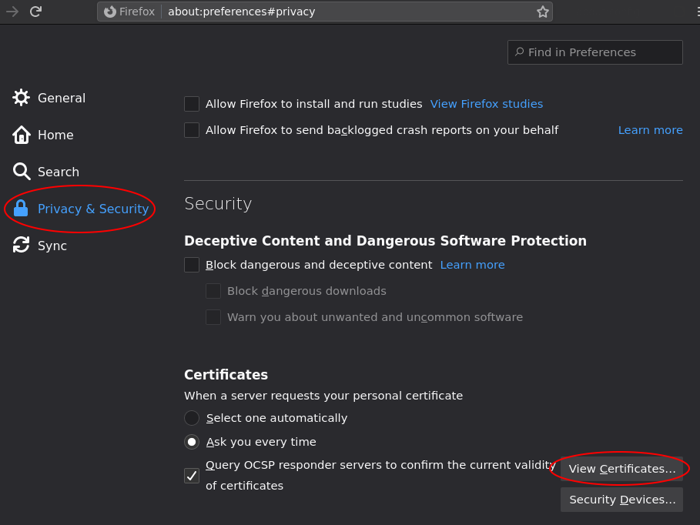Select Ask you every time radio button
Image resolution: width=700 pixels, height=525 pixels.
[x=192, y=442]
